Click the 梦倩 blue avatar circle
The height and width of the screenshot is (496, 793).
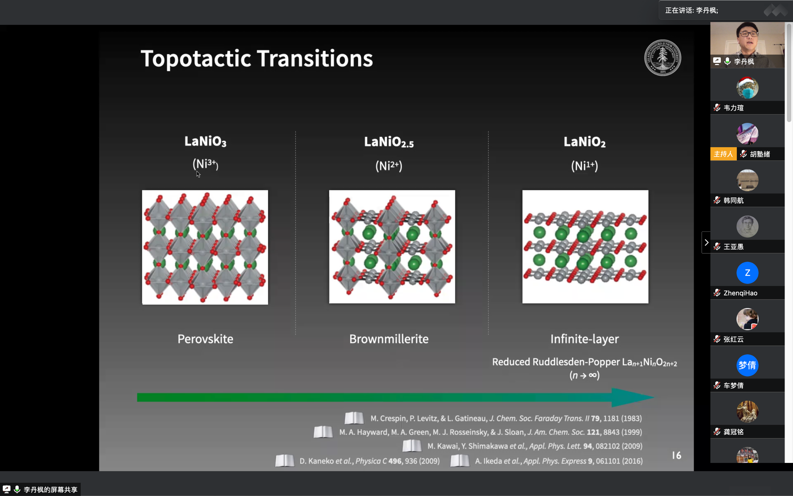coord(747,365)
